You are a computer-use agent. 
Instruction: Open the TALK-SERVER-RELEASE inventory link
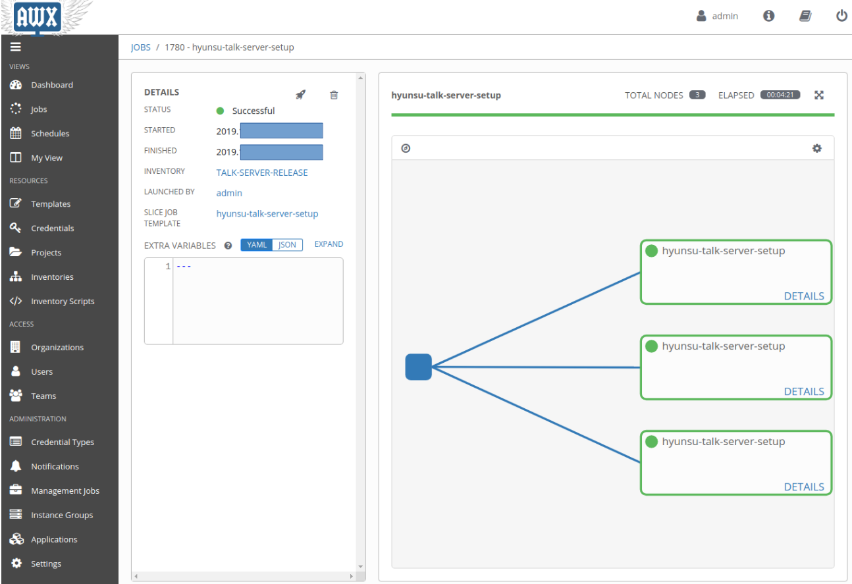pyautogui.click(x=262, y=173)
